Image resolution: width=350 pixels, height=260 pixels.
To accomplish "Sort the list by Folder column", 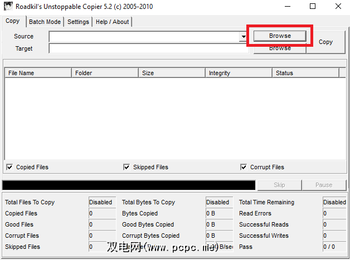I will (105, 73).
